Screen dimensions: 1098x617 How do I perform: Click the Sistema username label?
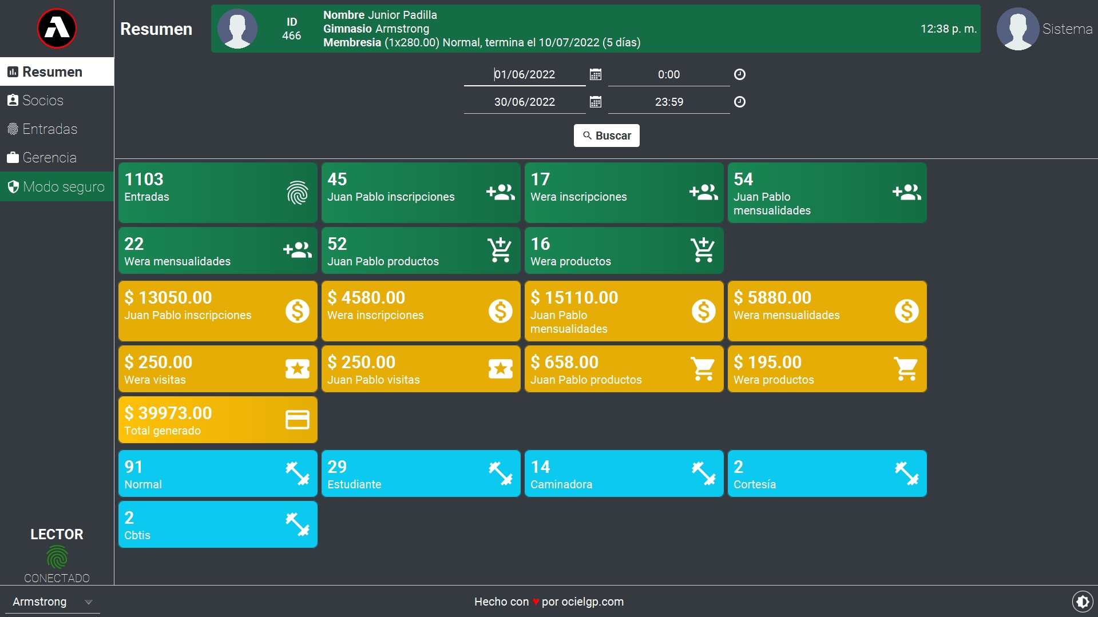pyautogui.click(x=1067, y=29)
